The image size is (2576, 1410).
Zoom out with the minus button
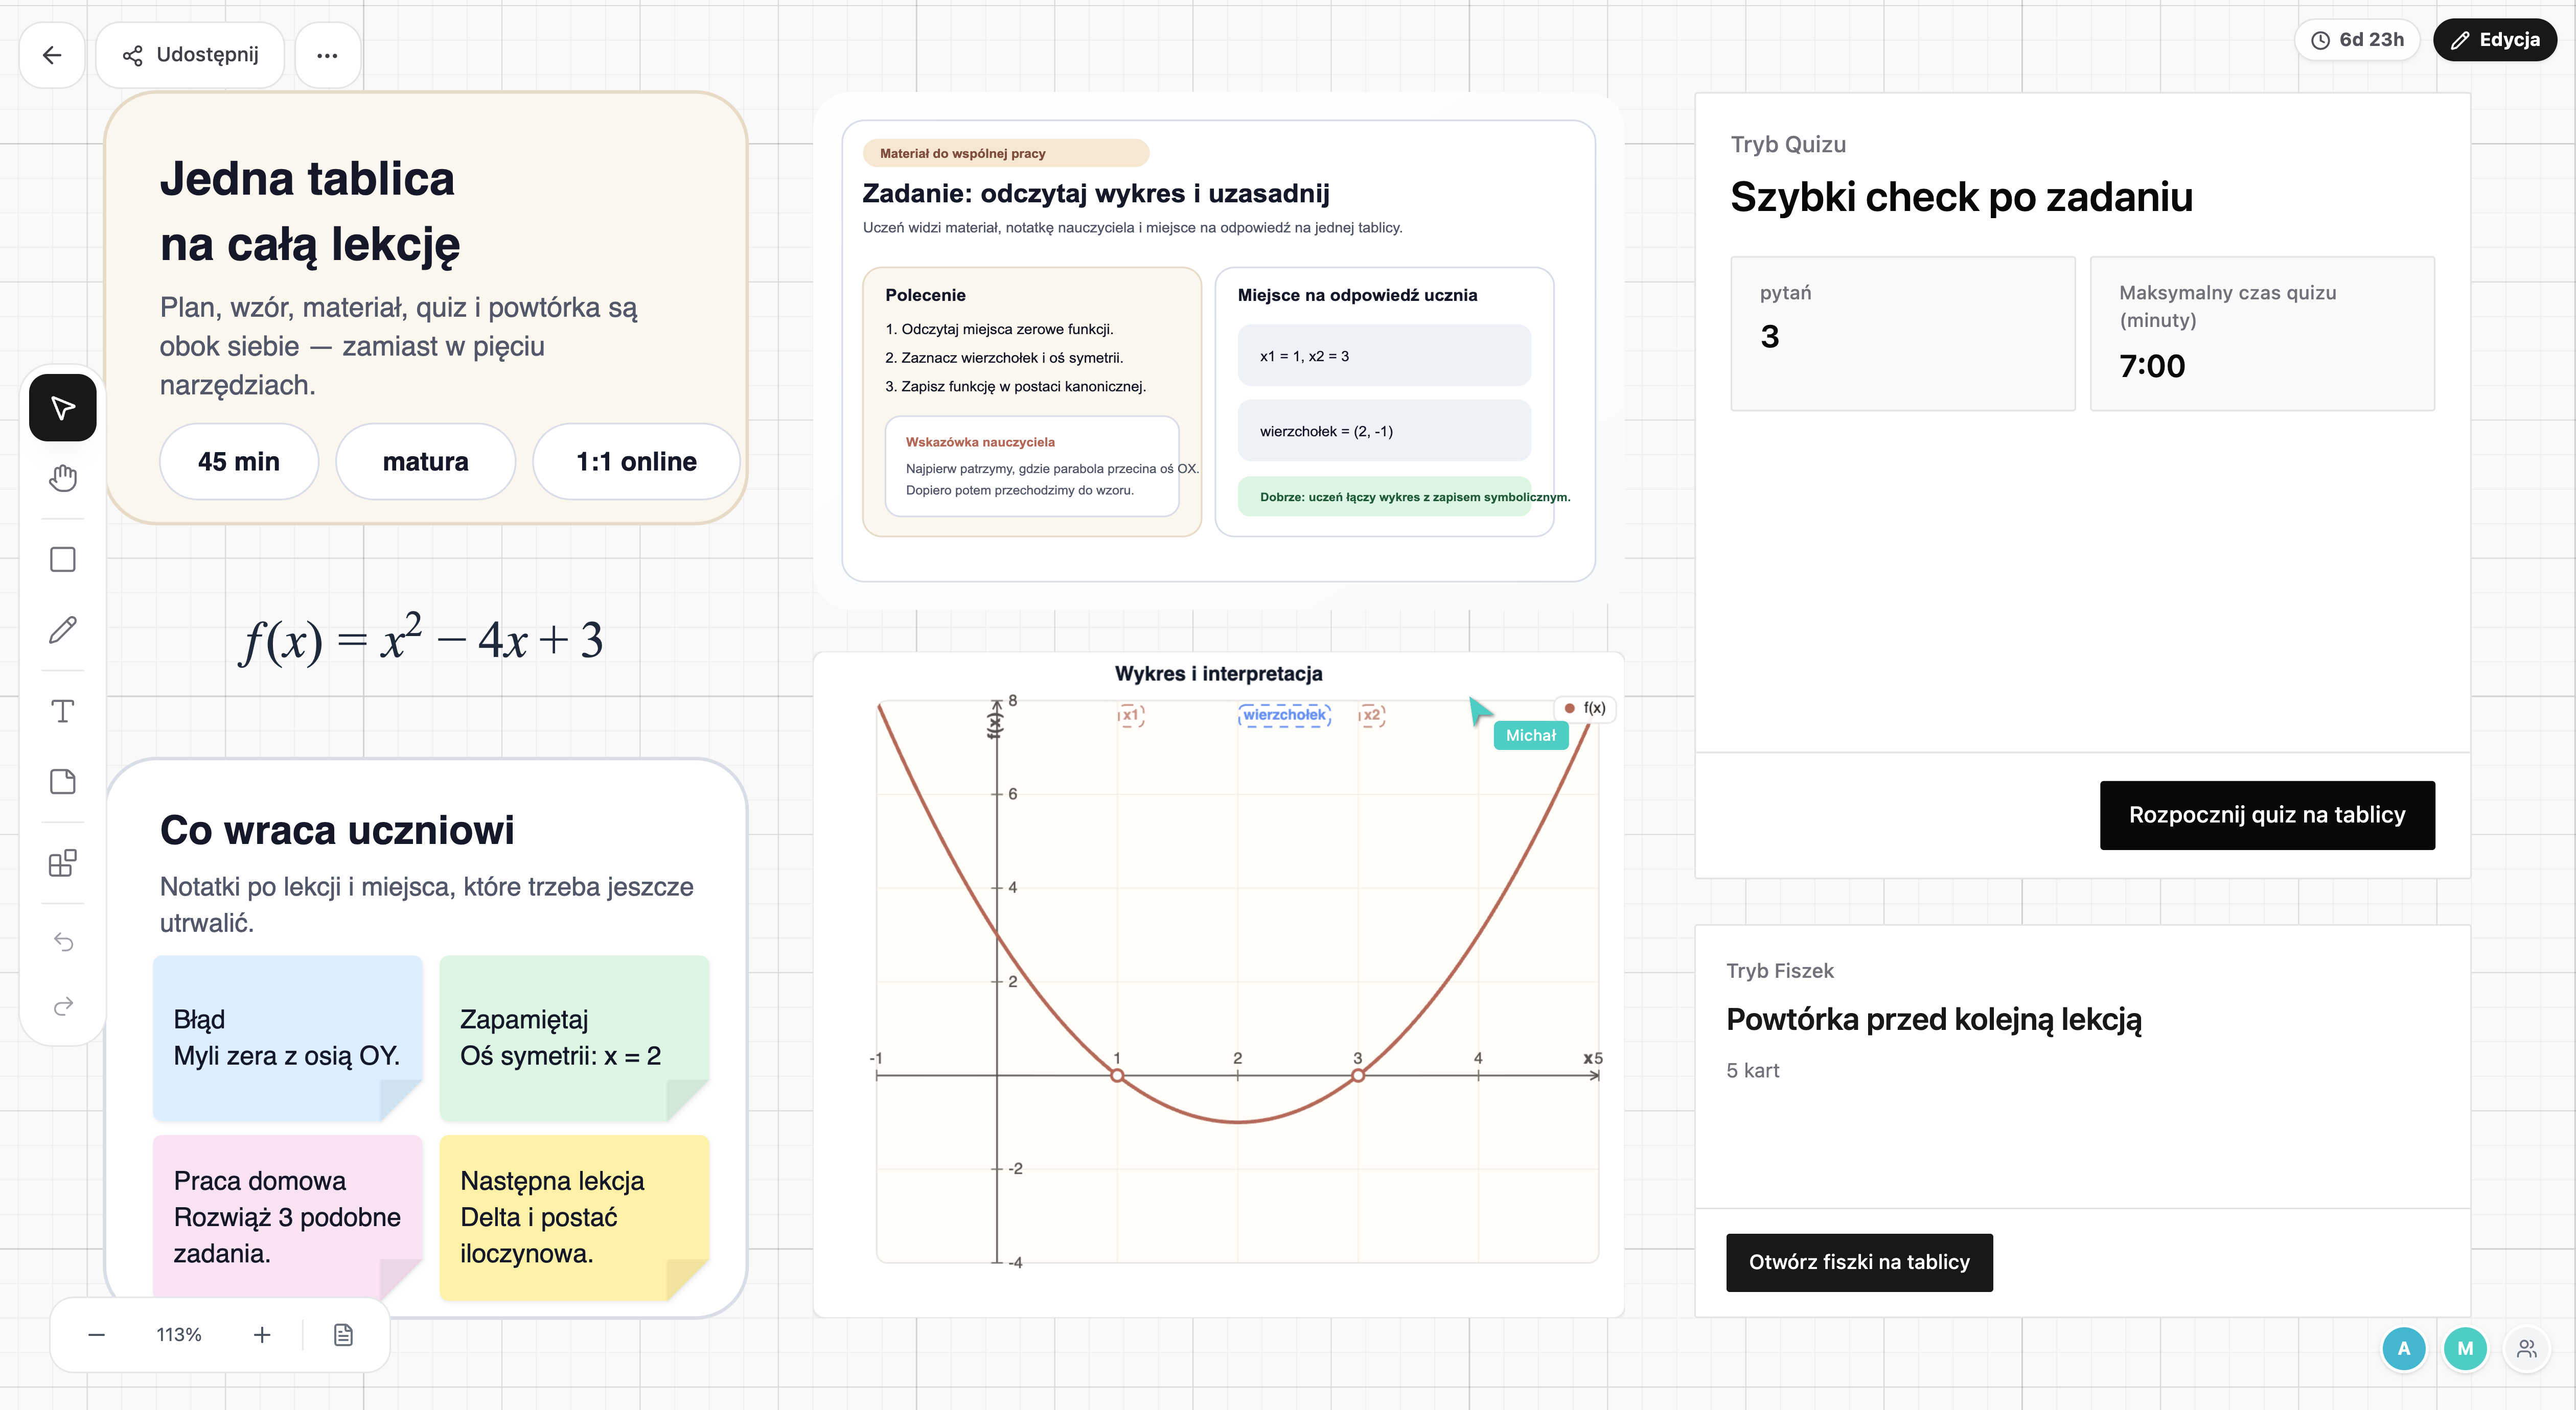(96, 1335)
